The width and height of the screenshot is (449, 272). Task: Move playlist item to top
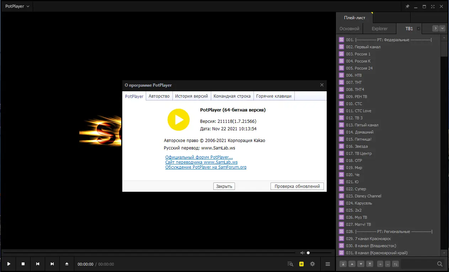tap(343, 264)
